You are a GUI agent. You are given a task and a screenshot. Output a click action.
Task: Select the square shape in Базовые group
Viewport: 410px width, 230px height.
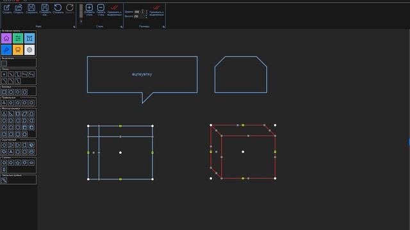click(4, 92)
